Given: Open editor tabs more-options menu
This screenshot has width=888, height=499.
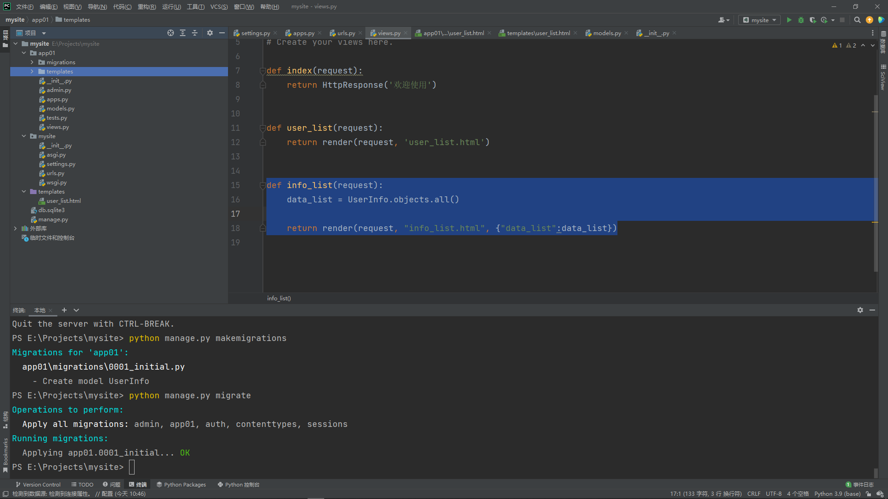Looking at the screenshot, I should click(x=873, y=33).
